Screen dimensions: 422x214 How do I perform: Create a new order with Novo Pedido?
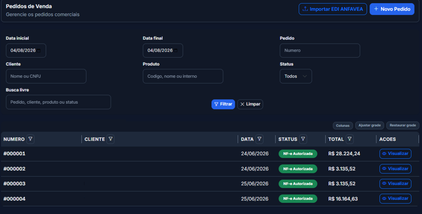[x=392, y=9]
